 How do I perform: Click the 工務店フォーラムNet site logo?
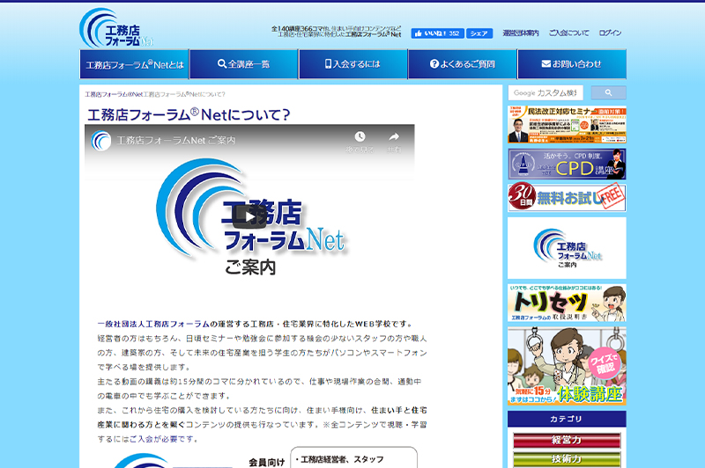[x=116, y=28]
